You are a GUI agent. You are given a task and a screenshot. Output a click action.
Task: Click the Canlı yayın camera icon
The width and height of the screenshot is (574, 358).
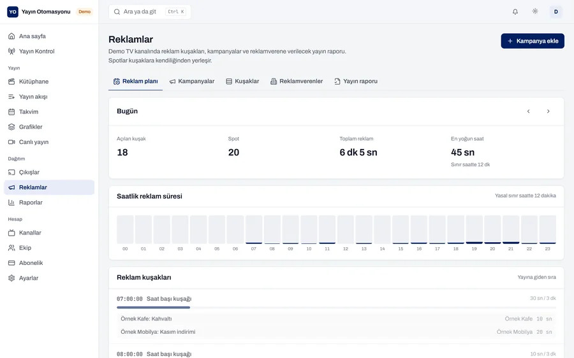point(11,142)
